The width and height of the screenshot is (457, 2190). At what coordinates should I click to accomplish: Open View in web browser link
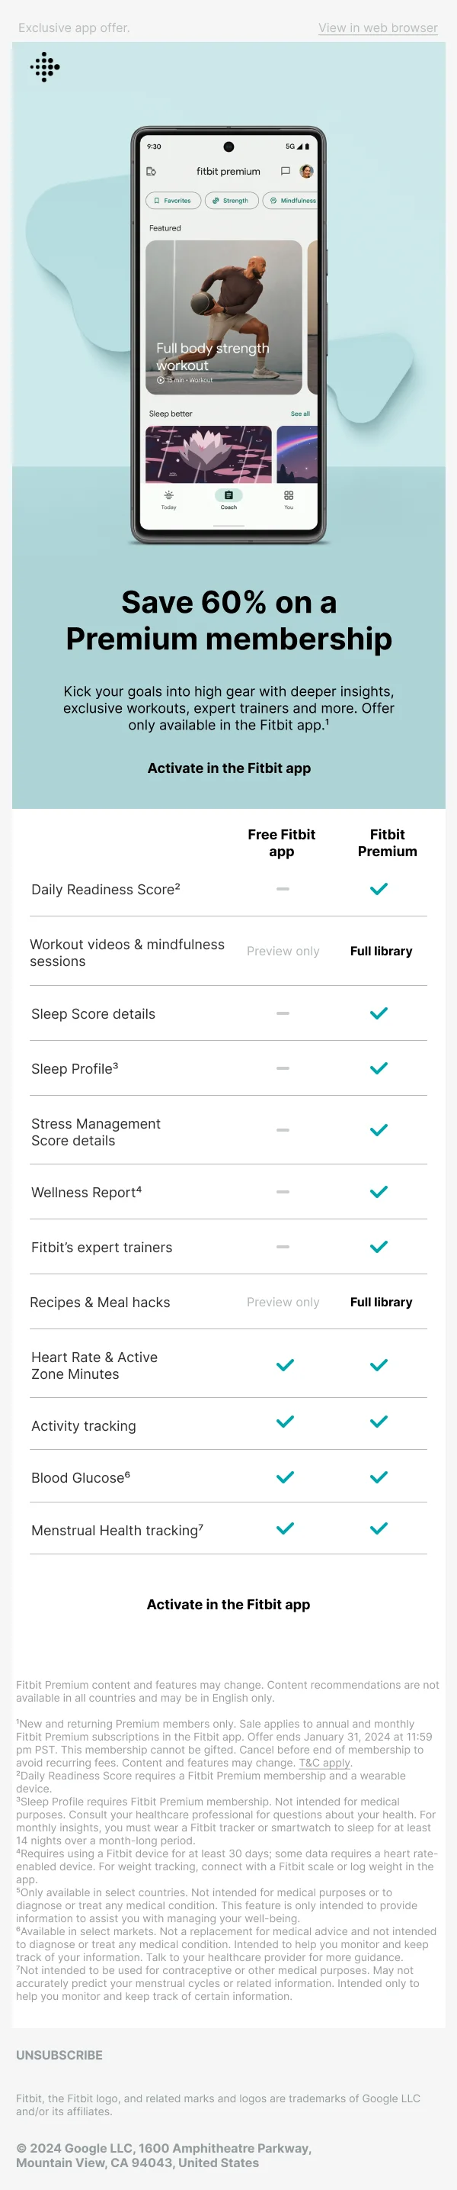[377, 27]
